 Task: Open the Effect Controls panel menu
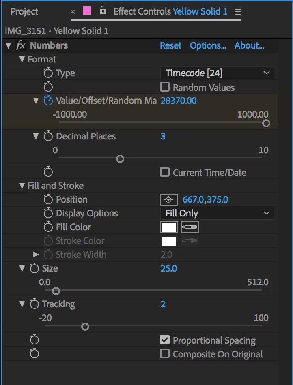[x=238, y=12]
